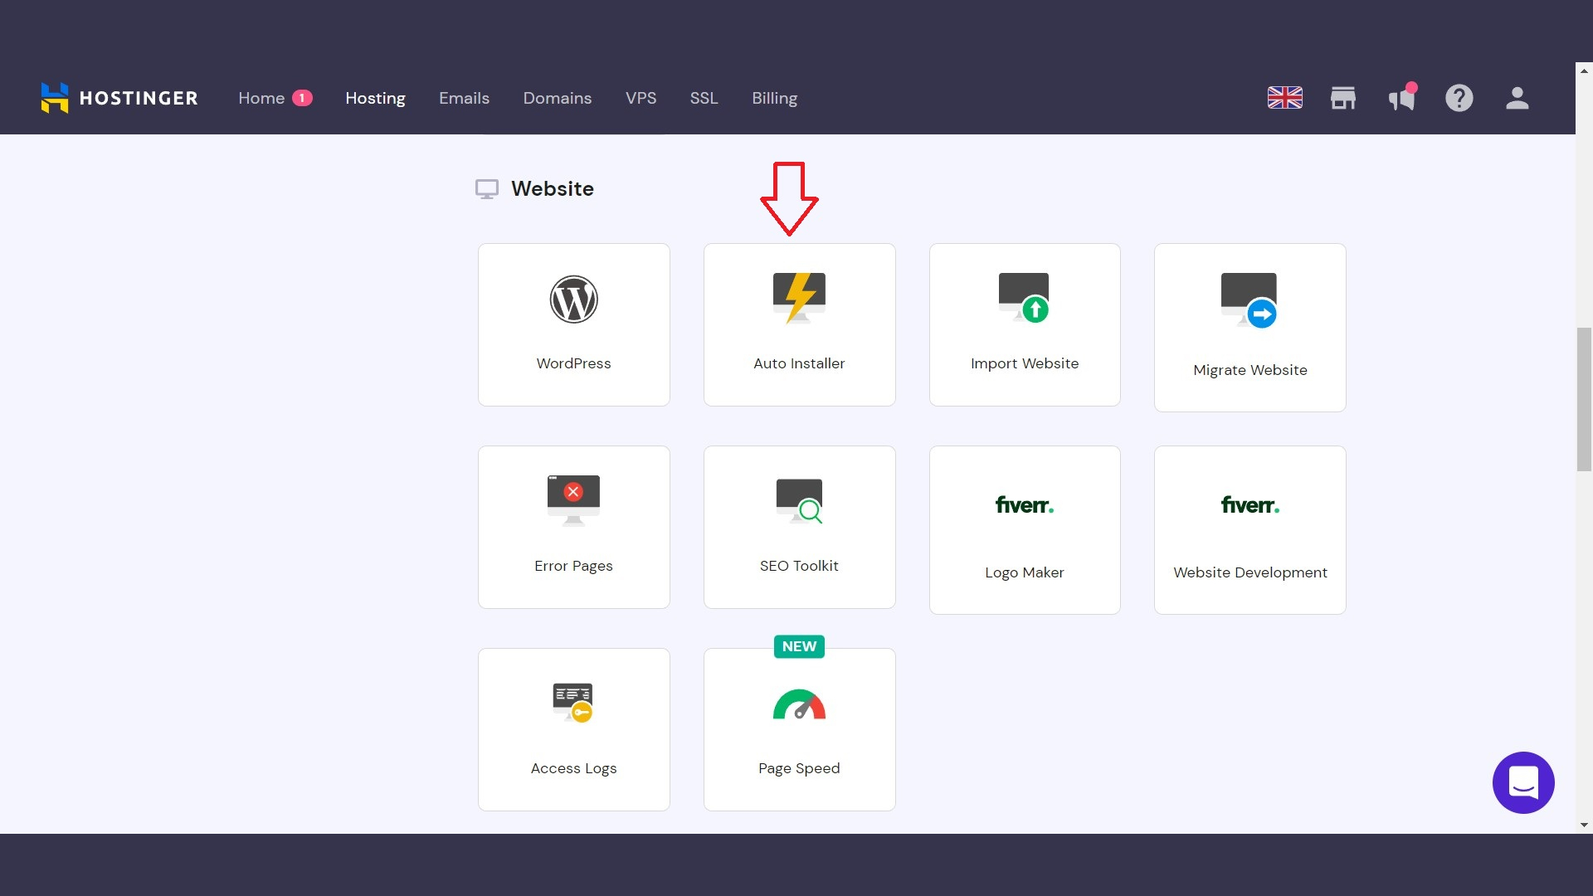The image size is (1593, 896).
Task: Open the store marketplace icon
Action: [1342, 98]
